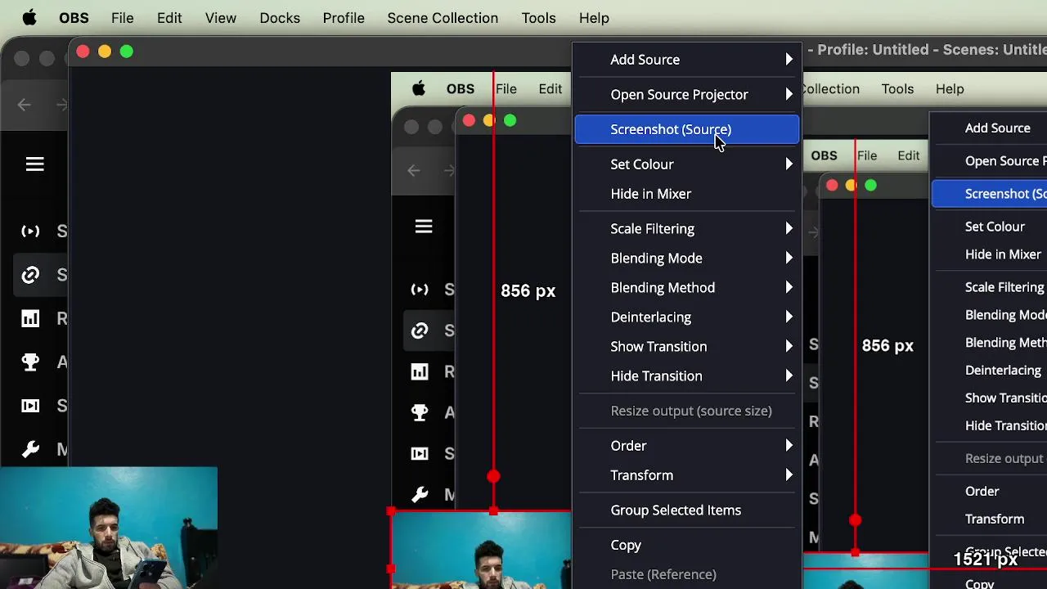The image size is (1047, 589).
Task: Click the bar chart icon inside the OBS preview
Action: 420,371
